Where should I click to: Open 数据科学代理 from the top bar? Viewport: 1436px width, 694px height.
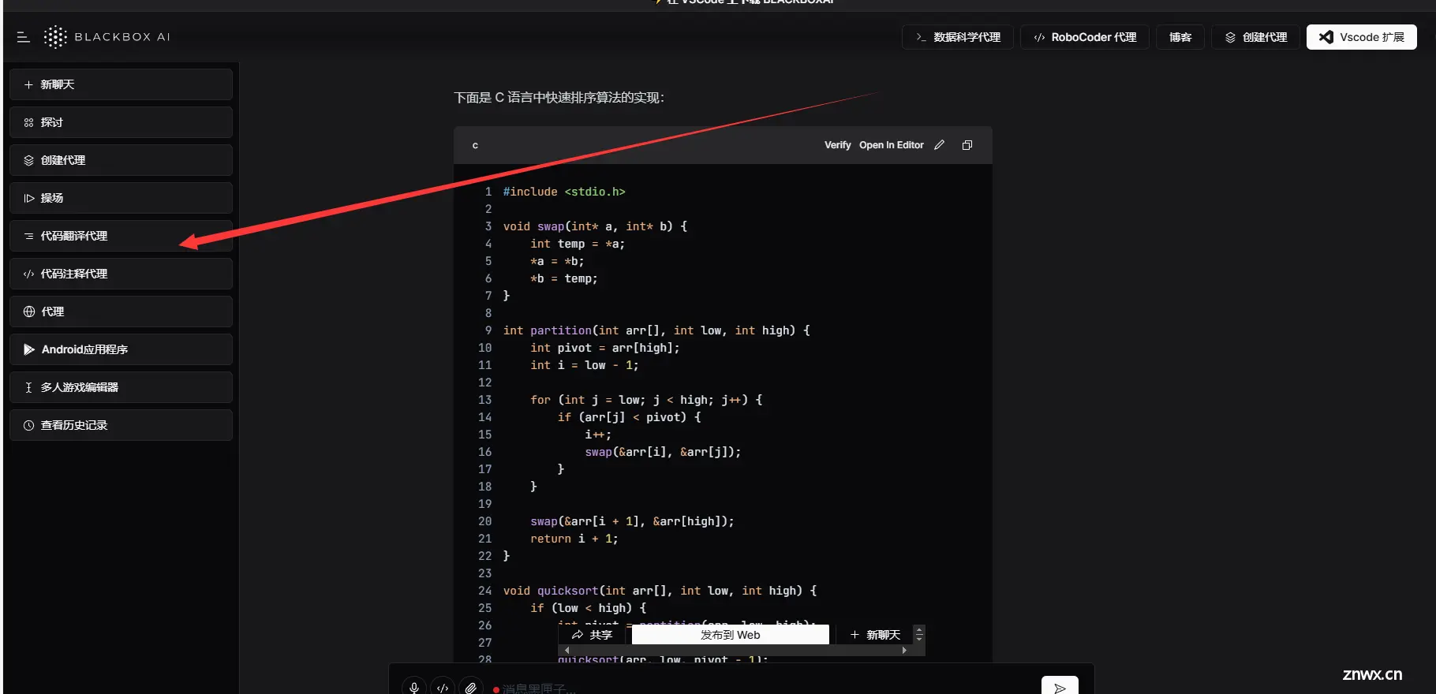click(958, 37)
